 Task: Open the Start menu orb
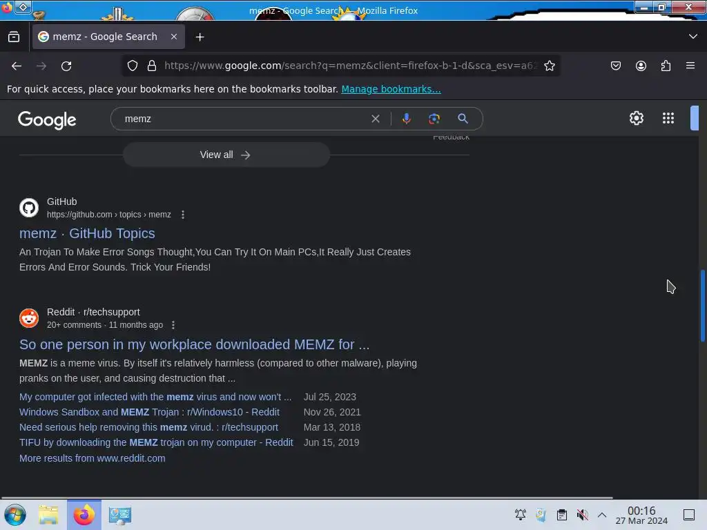[15, 515]
